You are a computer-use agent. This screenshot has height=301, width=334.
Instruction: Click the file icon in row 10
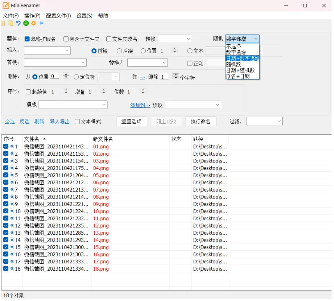11,211
